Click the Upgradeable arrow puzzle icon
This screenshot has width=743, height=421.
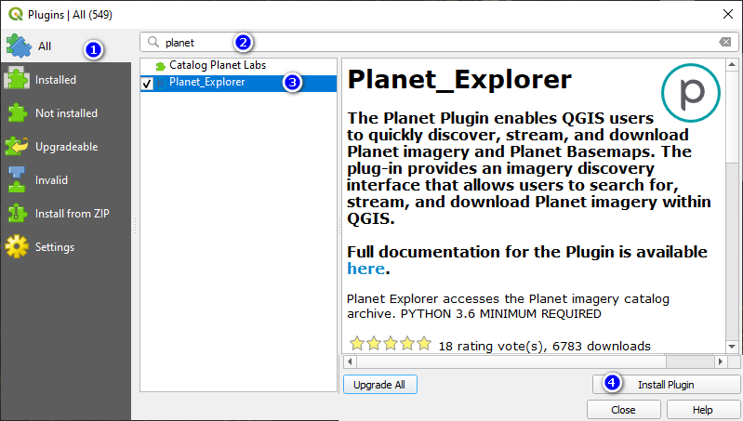(x=17, y=146)
